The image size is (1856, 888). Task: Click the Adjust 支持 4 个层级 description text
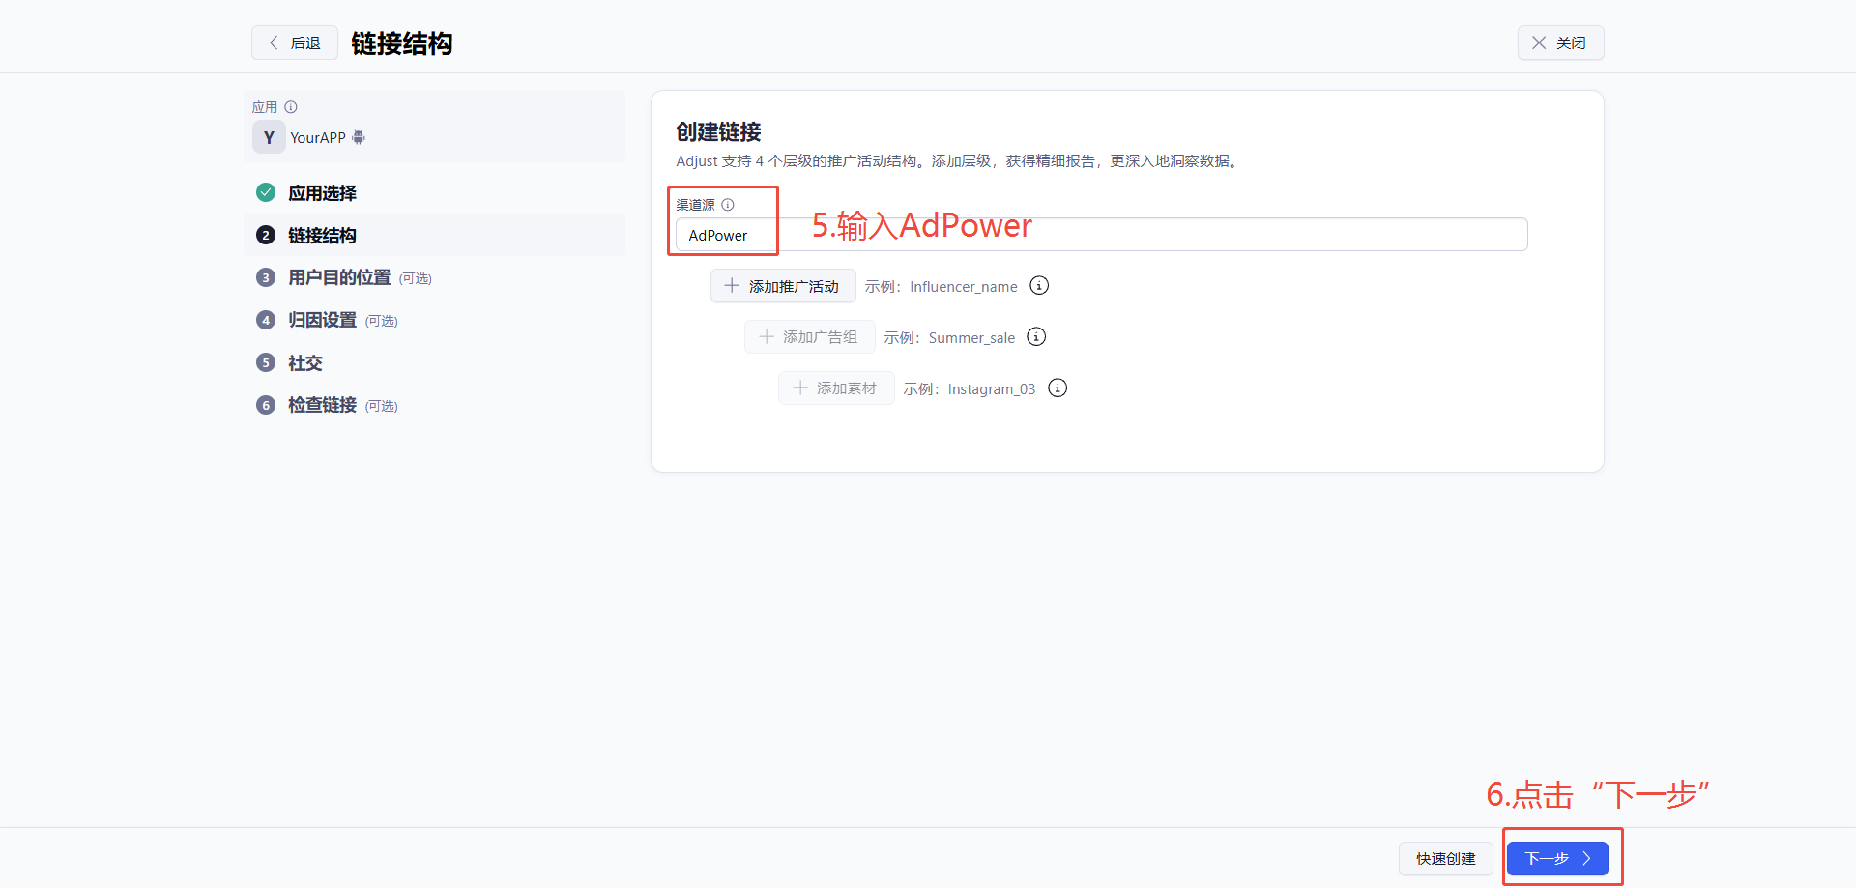click(958, 161)
